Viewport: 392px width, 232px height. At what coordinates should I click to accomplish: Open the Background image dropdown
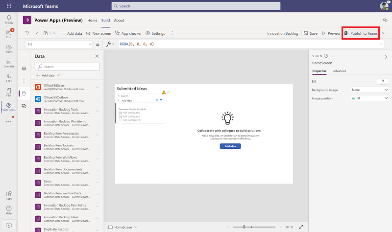[x=370, y=90]
